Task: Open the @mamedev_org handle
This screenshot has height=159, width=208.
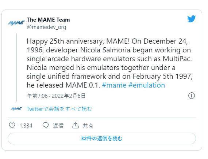Action: 46,27
